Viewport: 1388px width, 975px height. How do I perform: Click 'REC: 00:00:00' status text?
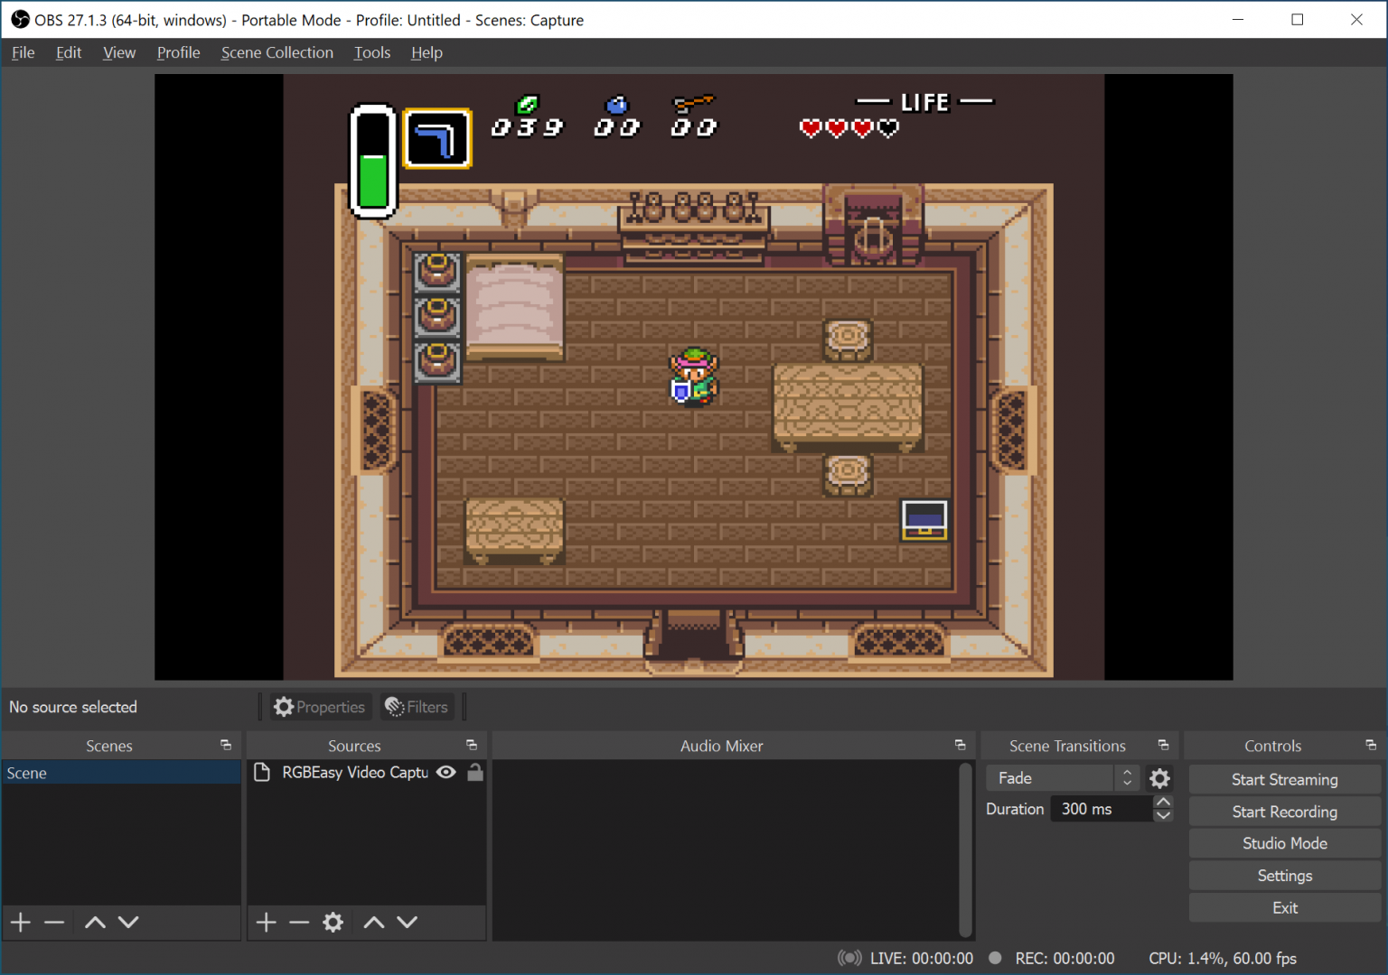[x=1064, y=958]
